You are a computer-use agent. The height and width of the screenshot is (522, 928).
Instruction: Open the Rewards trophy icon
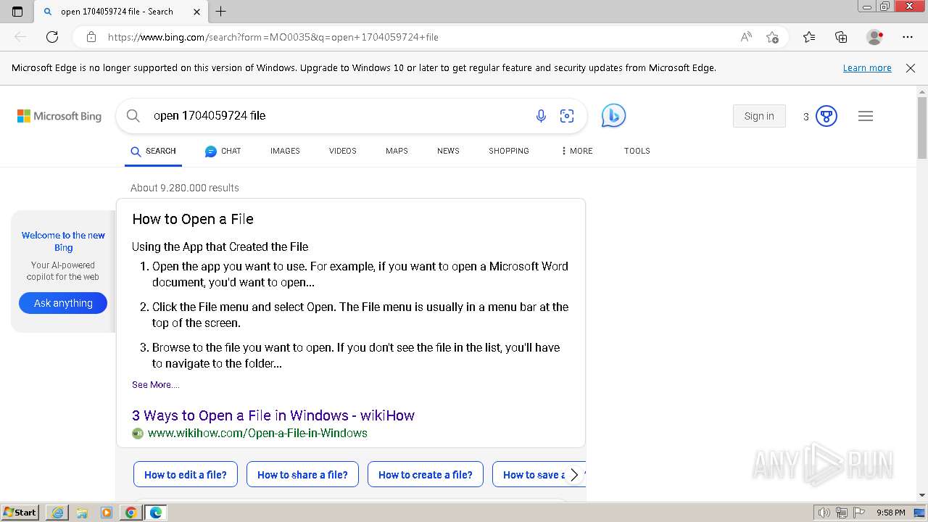[826, 116]
